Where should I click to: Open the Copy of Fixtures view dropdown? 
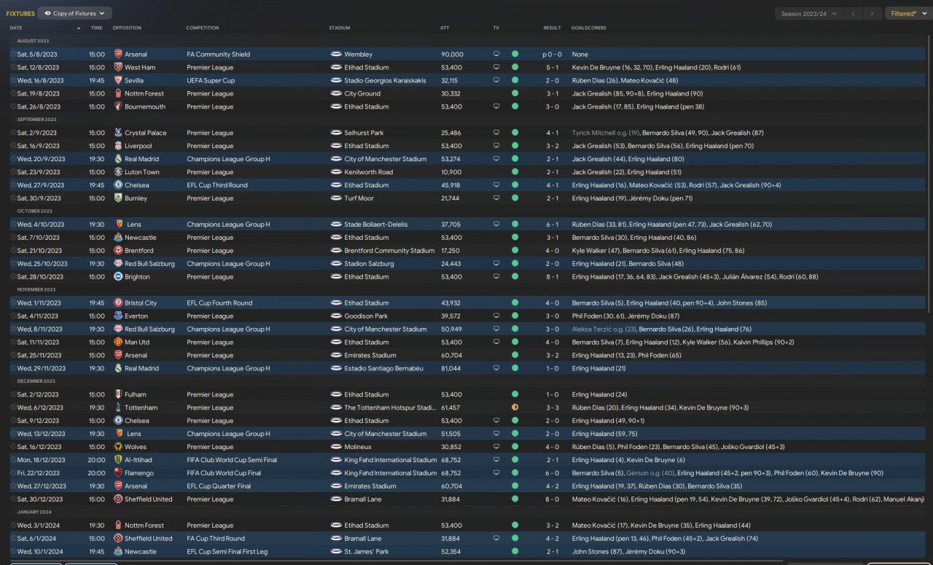click(75, 13)
